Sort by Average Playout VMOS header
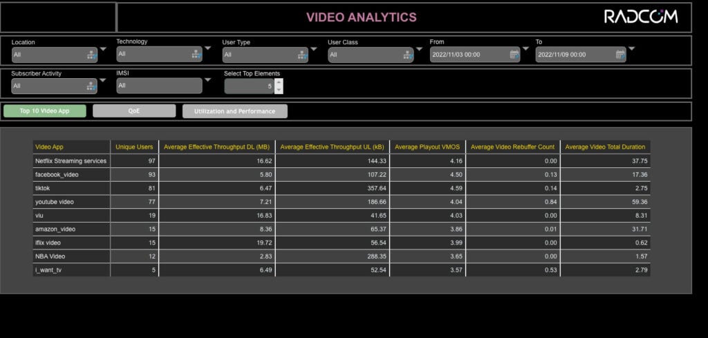Viewport: 708px width, 338px height. (x=427, y=147)
